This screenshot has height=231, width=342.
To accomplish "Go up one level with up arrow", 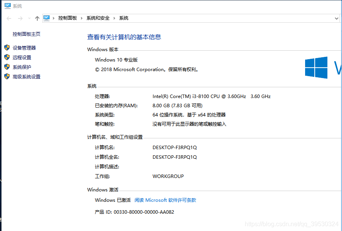I will pyautogui.click(x=37, y=18).
